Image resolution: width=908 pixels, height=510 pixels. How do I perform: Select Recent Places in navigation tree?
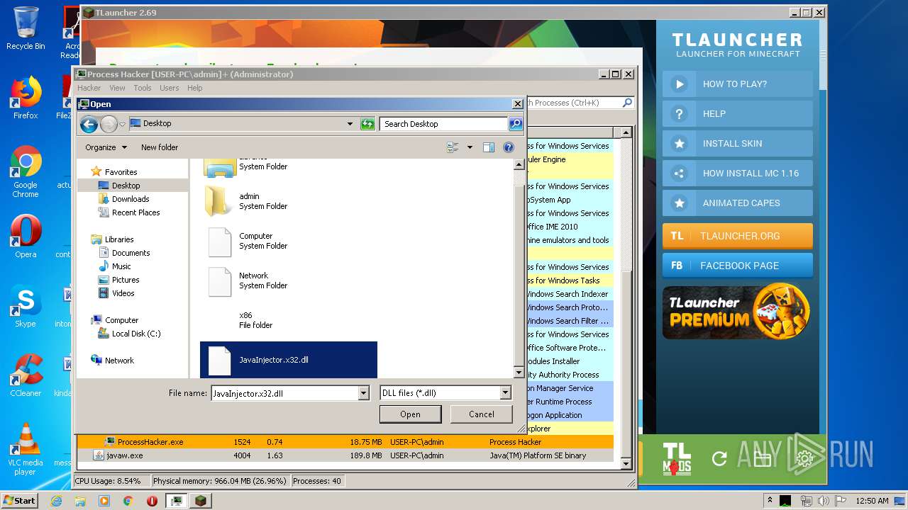(135, 212)
